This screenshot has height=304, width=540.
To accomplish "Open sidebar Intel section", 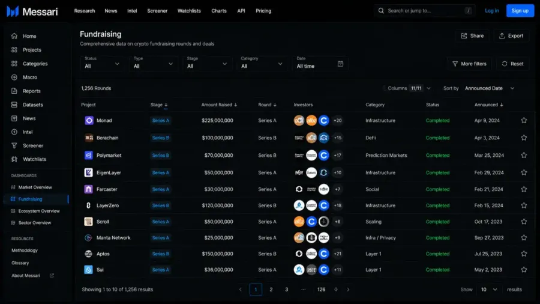I will 22,132.
